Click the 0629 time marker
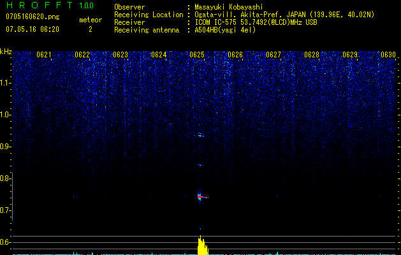401x255 pixels. click(350, 55)
